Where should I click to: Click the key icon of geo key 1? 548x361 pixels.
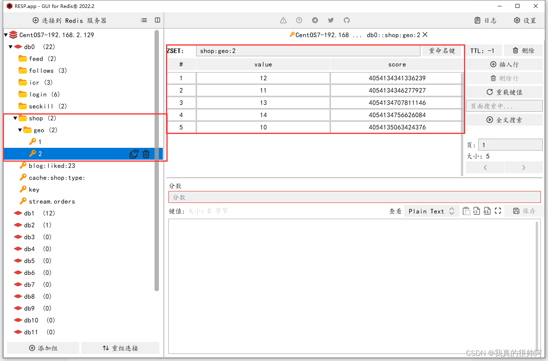[33, 141]
